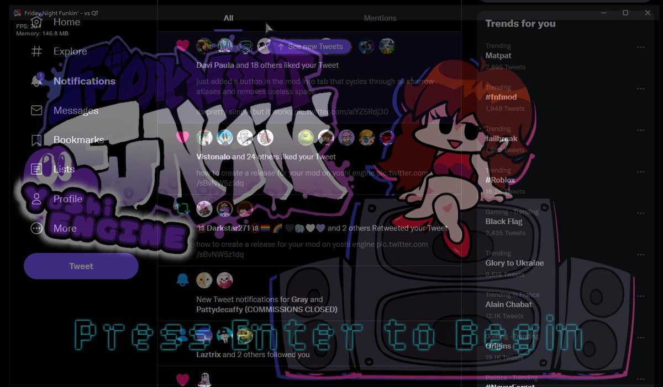Open Notifications in the sidebar
This screenshot has width=663, height=387.
pos(85,81)
